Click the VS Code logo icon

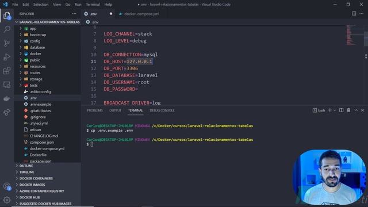[5, 4]
